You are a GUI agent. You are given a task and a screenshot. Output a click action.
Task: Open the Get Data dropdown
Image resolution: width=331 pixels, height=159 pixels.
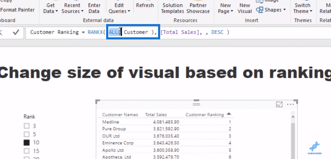[x=51, y=8]
